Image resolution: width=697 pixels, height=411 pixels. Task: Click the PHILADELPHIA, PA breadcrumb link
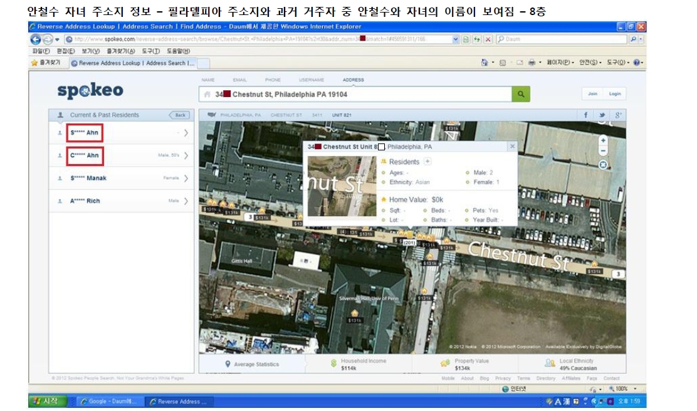[241, 115]
